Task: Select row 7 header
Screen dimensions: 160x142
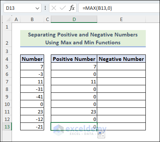Action: tap(7, 82)
